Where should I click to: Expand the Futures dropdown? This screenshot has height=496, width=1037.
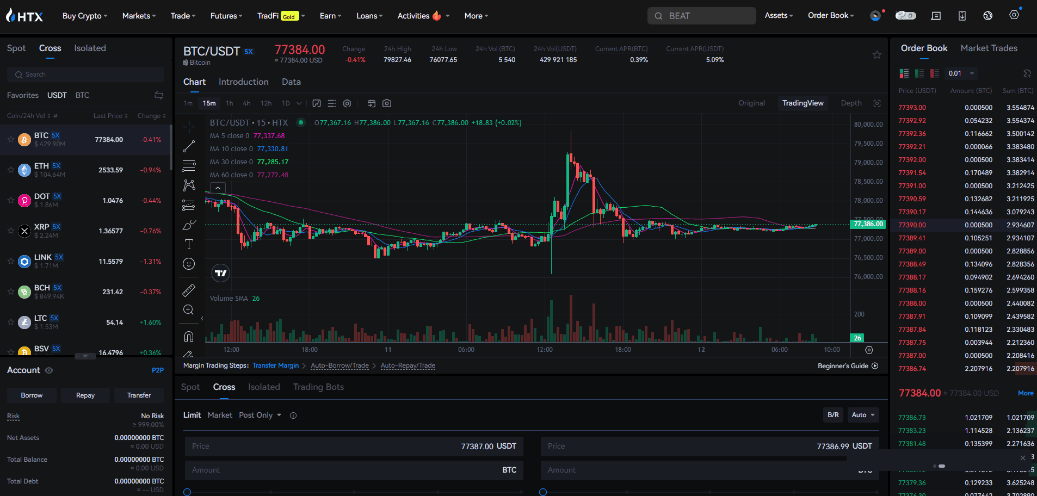(226, 16)
